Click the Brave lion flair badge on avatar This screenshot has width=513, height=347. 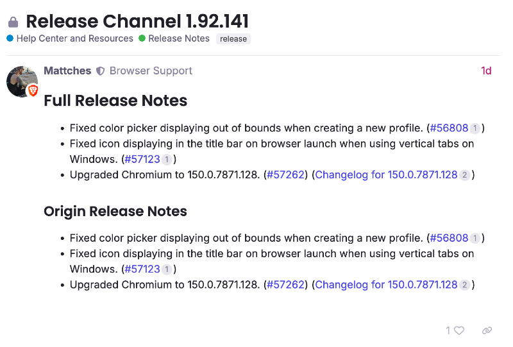33,90
